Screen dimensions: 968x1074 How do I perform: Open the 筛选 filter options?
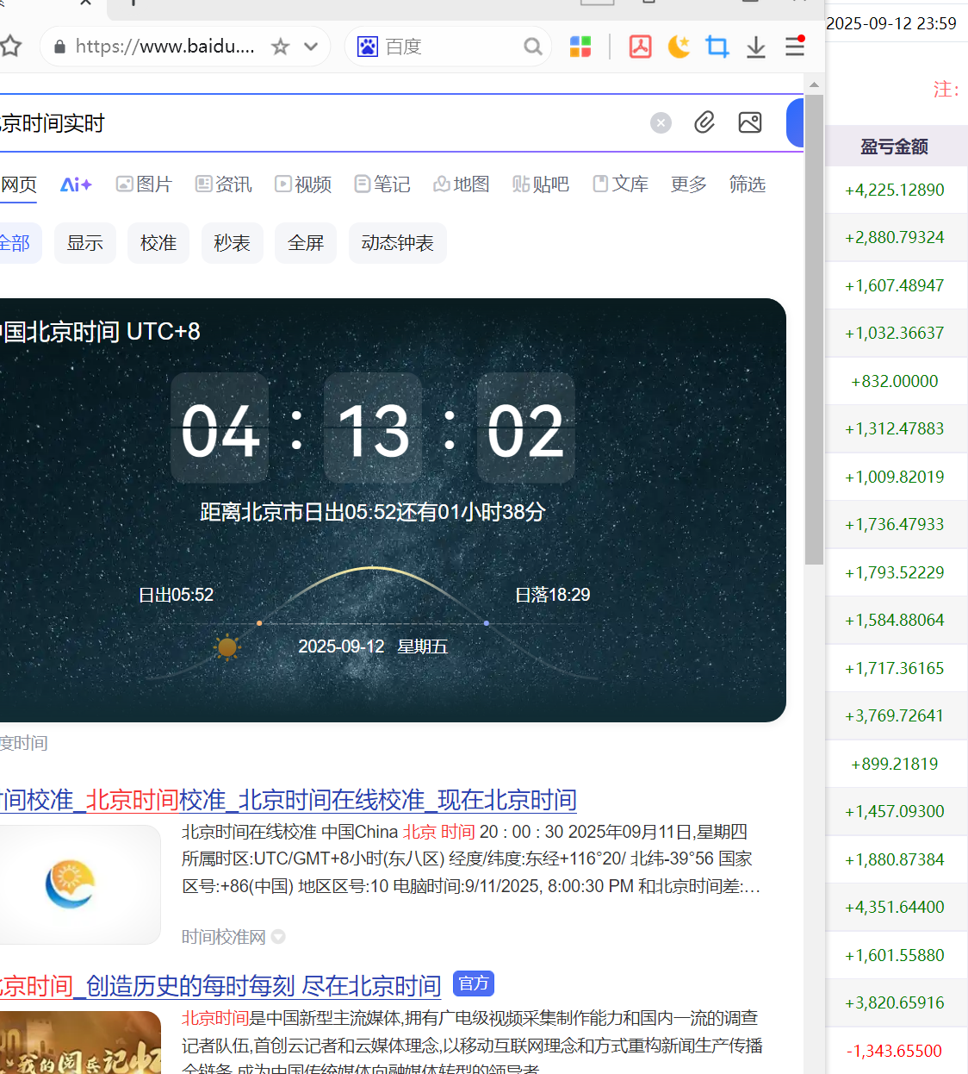click(x=747, y=184)
